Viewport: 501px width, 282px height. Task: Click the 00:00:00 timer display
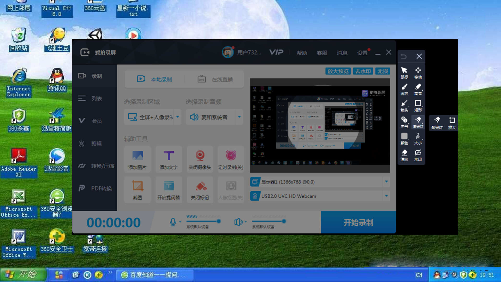[x=114, y=223]
